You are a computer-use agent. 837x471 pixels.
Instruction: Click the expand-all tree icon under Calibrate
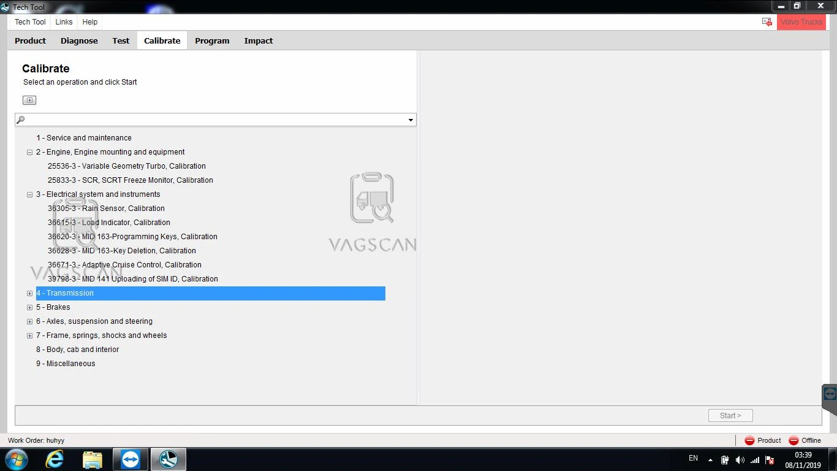(29, 100)
